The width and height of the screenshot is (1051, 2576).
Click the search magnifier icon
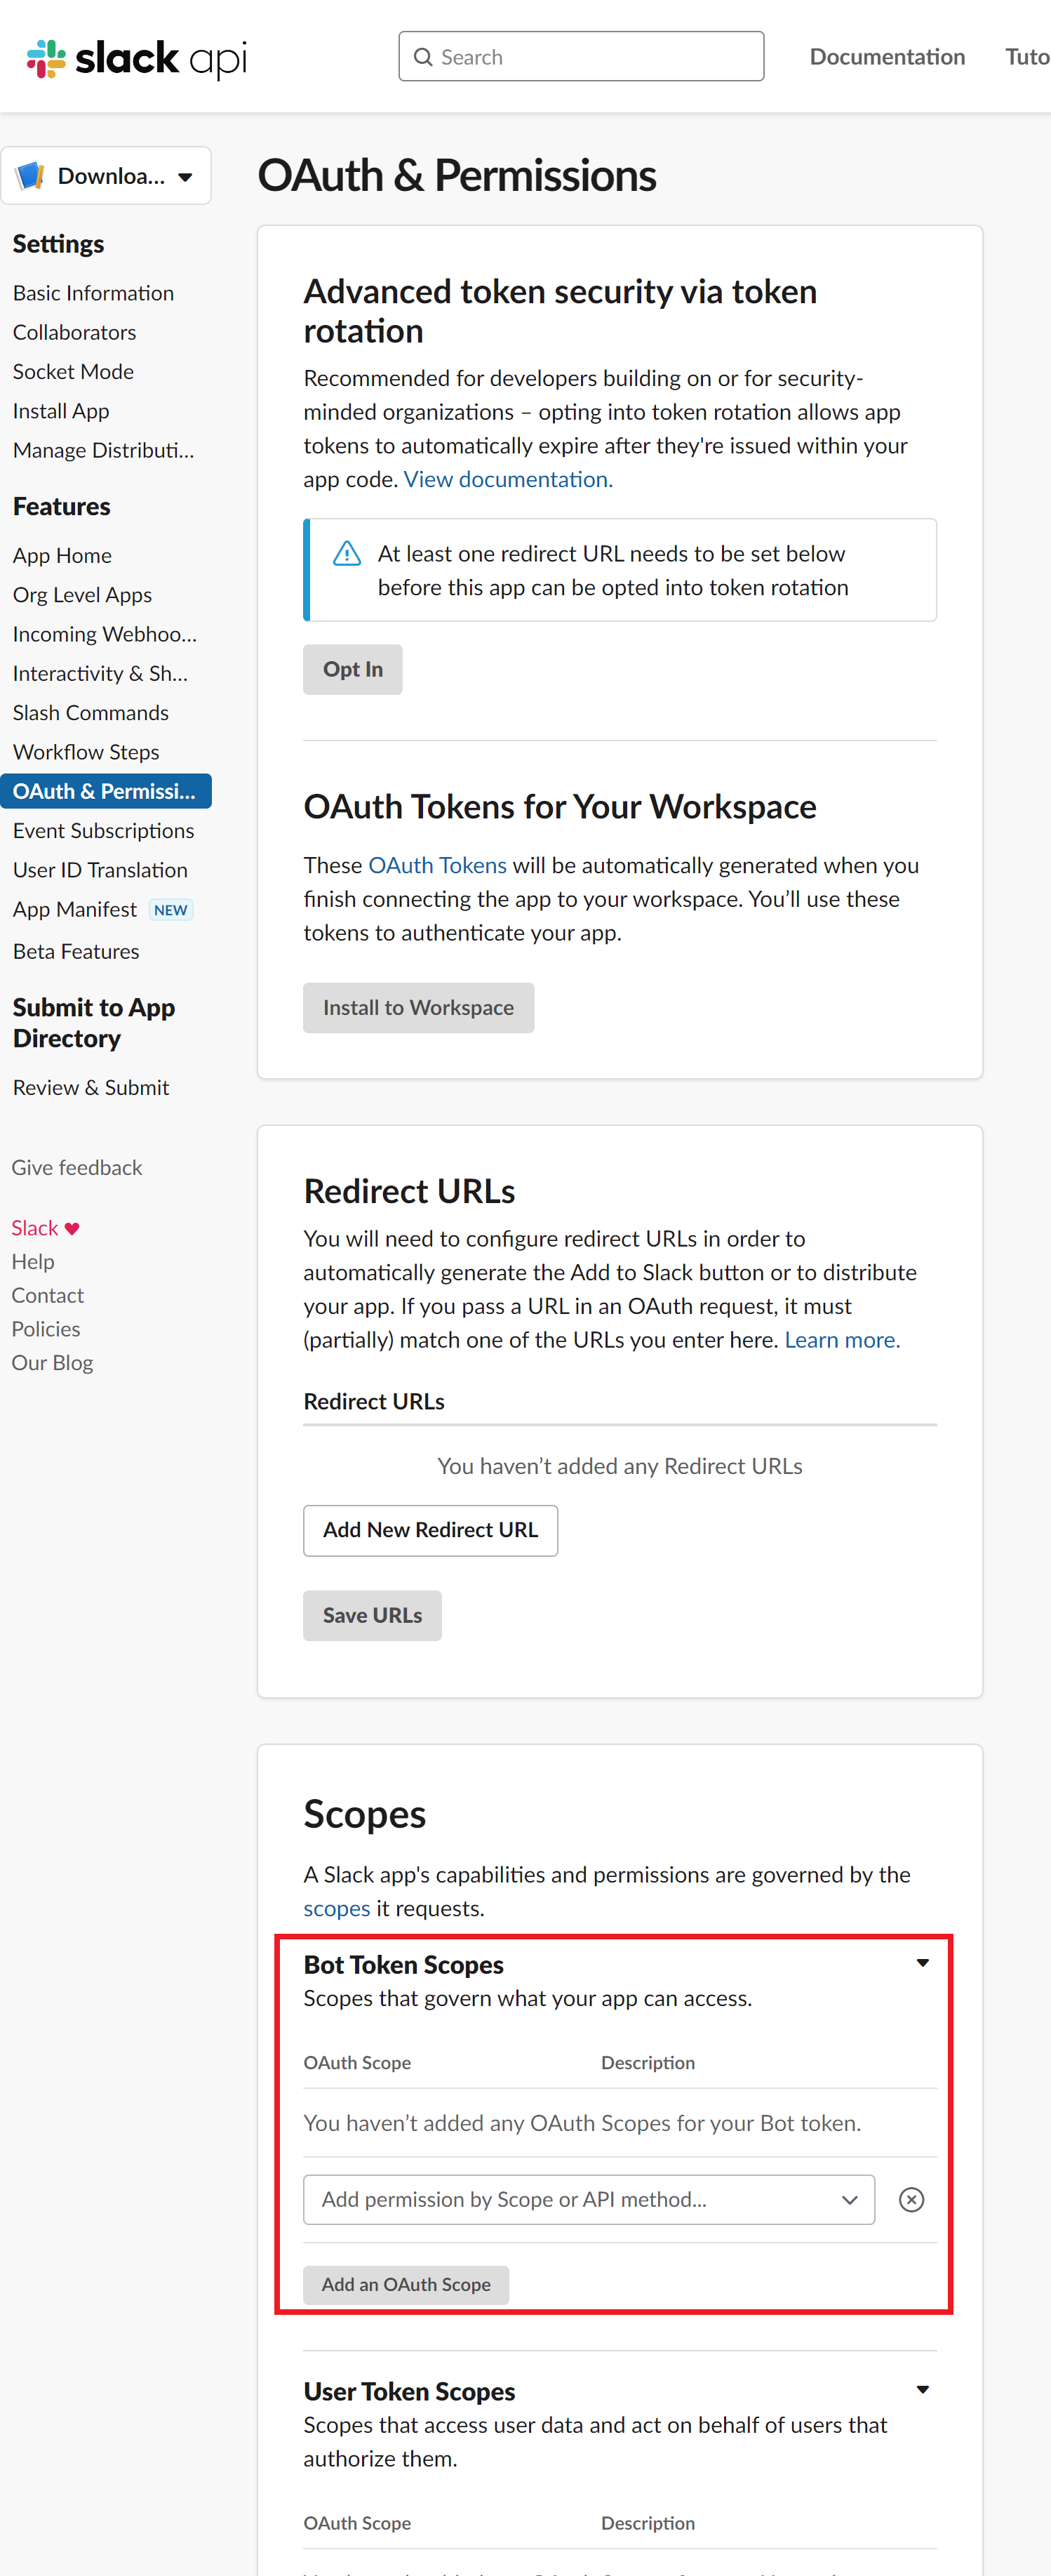[423, 57]
